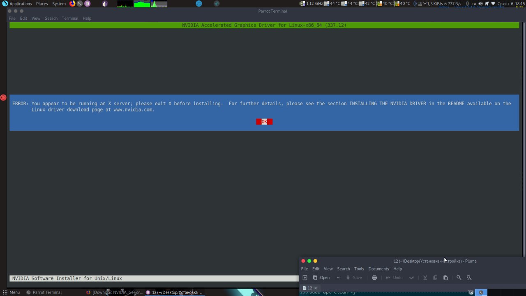
Task: Select the highlighted workspace switcher cell
Action: [481, 292]
